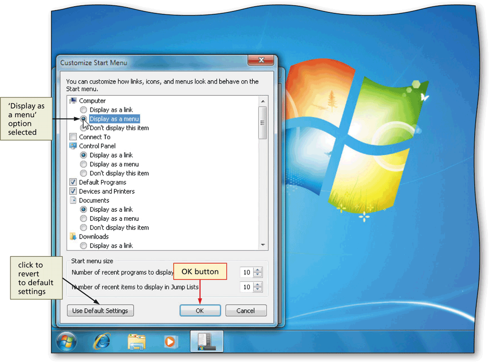Launch Windows Media Player from taskbar
Image resolution: width=490 pixels, height=363 pixels.
pos(171,341)
